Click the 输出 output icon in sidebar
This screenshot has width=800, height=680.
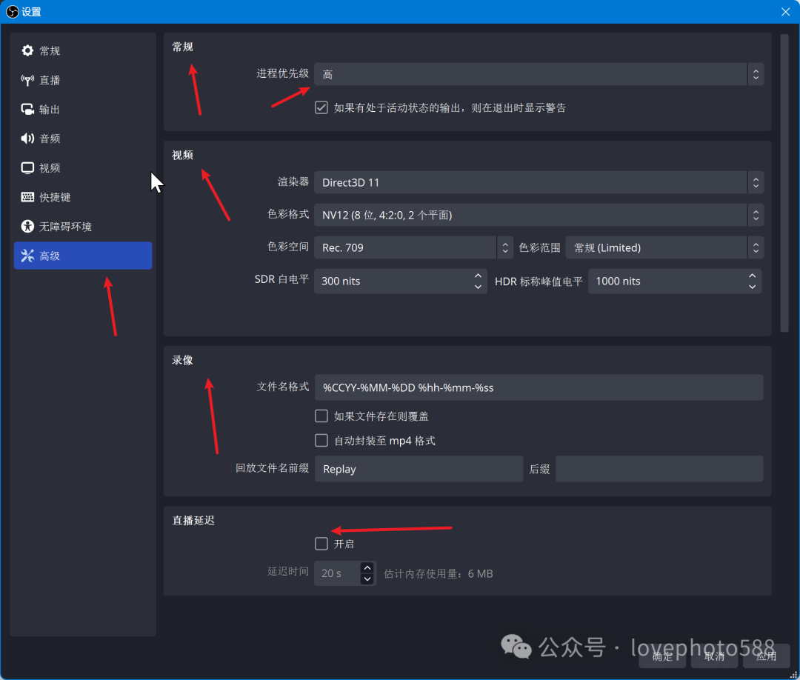(x=27, y=109)
